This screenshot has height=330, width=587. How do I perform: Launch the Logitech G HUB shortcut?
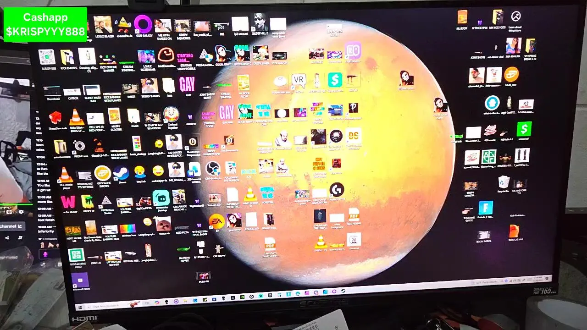point(337,192)
